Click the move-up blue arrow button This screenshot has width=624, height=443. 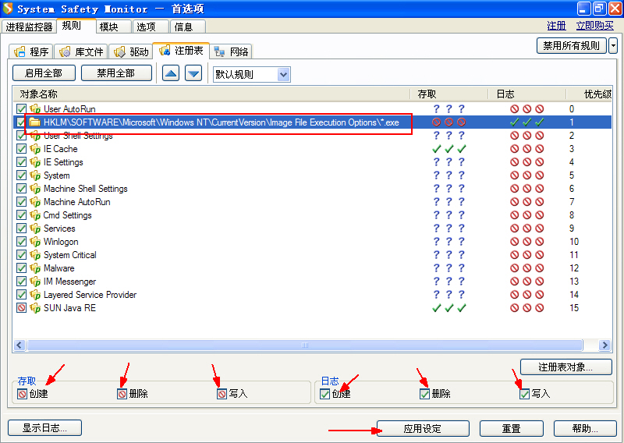coord(171,73)
